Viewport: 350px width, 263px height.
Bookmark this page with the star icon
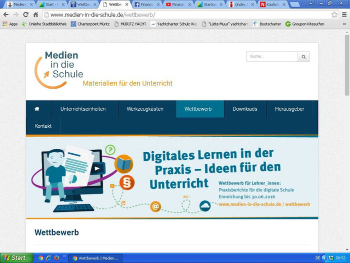pos(334,15)
